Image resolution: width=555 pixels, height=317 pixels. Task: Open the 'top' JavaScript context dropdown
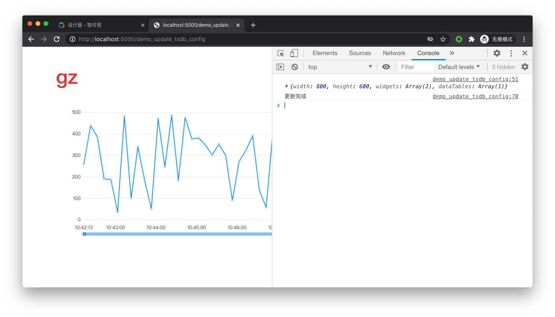[340, 67]
